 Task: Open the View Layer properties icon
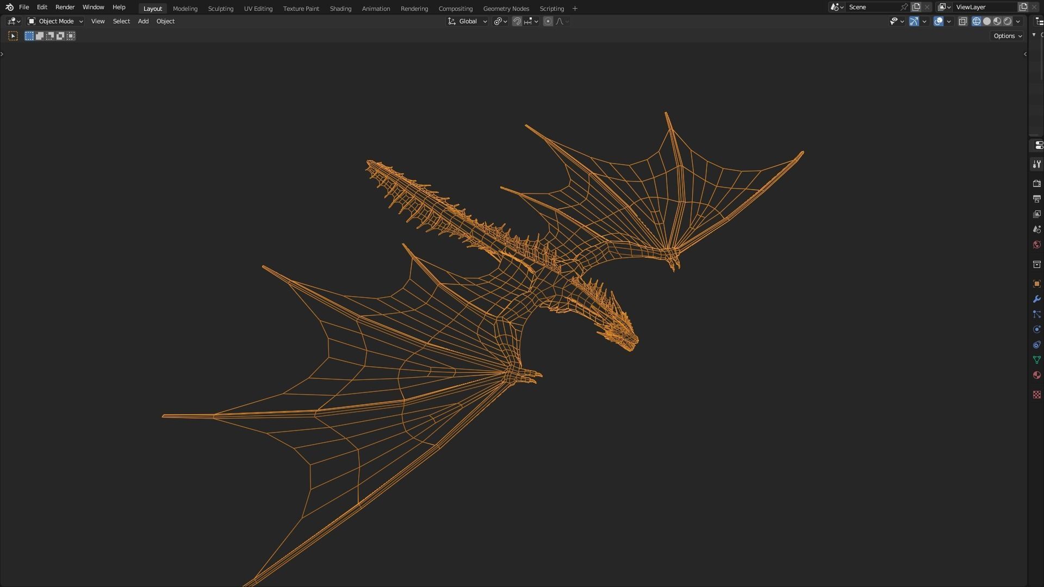pos(1036,214)
